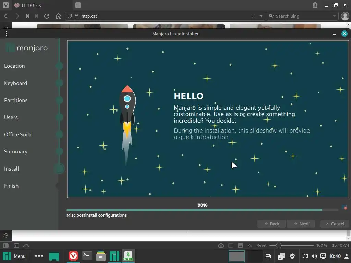Cancel the Manjaro installation
The height and width of the screenshot is (263, 351).
click(x=335, y=224)
